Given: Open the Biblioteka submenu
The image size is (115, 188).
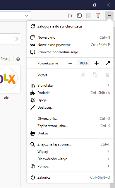Looking at the screenshot, I should [x=70, y=86].
